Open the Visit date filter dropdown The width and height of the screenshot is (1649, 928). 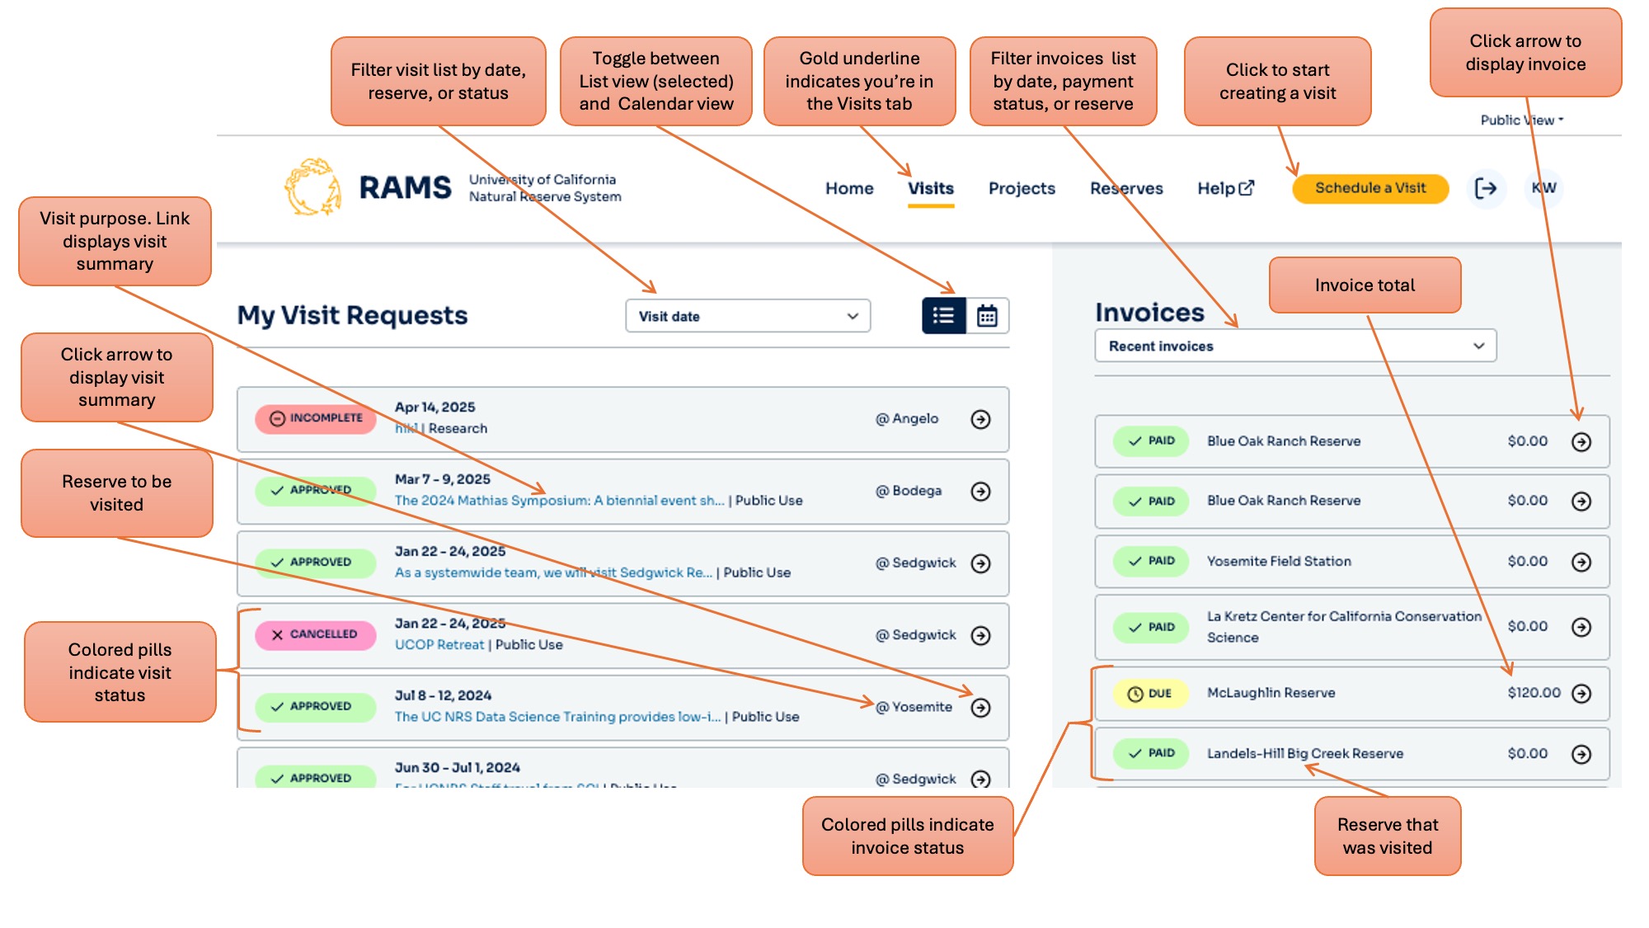point(748,316)
